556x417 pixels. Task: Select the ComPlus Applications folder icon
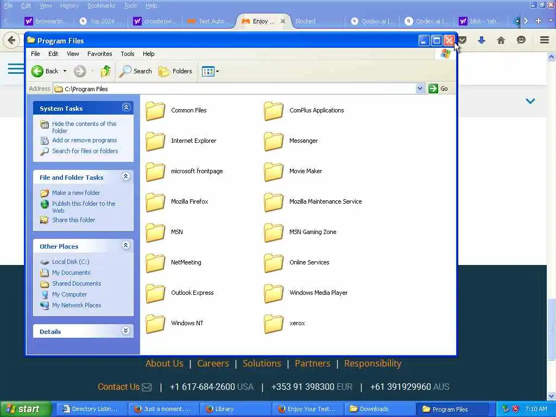coord(274,111)
